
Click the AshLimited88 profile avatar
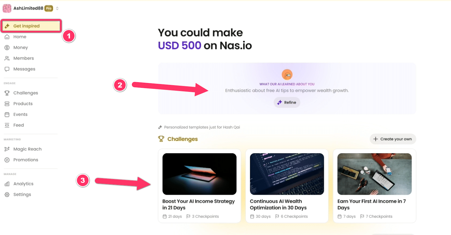(x=7, y=8)
